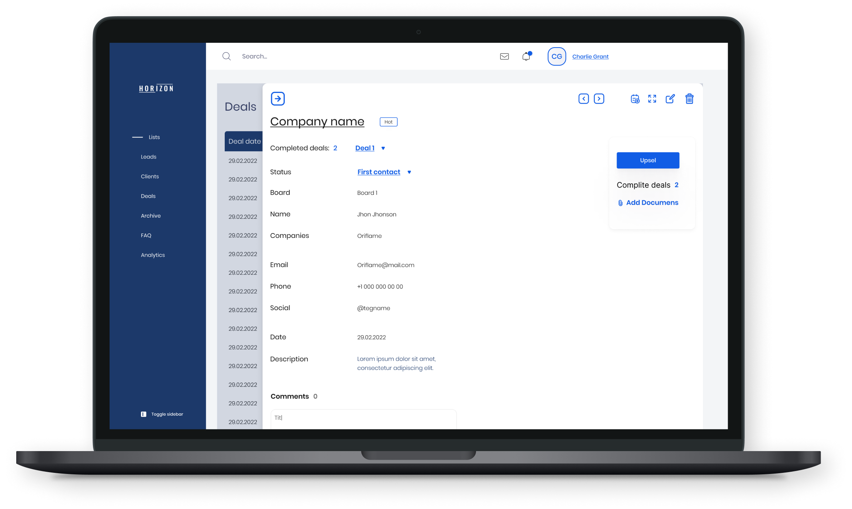Select the Hot deal tag label
This screenshot has width=852, height=509.
[x=389, y=121]
